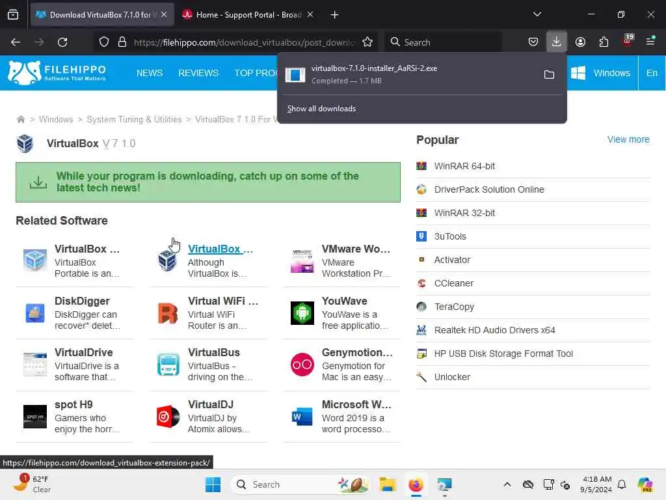
Task: Show the downloaded file in its folder
Action: pos(549,75)
